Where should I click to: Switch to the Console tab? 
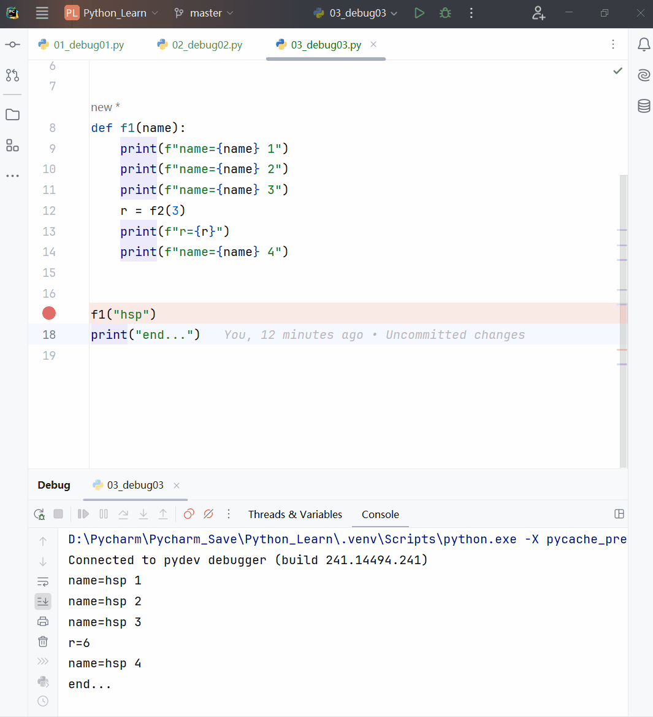click(380, 514)
